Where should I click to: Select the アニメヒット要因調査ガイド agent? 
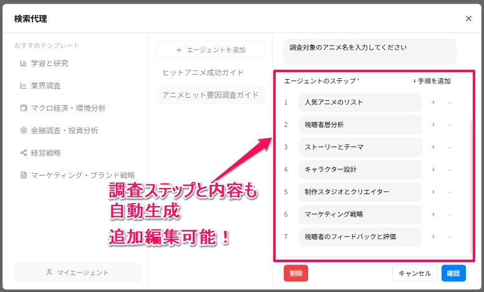point(211,95)
